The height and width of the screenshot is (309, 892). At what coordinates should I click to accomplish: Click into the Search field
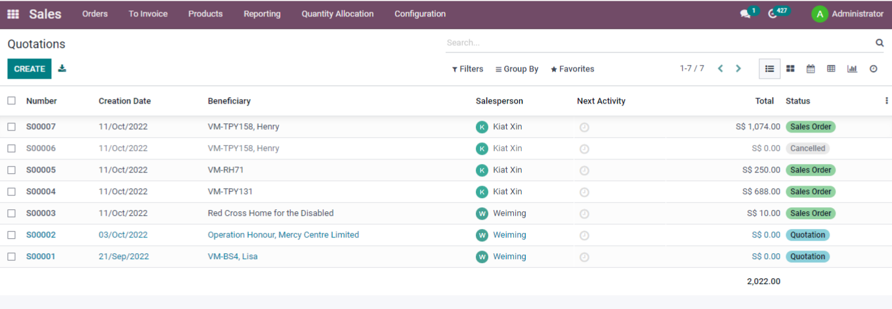(659, 43)
